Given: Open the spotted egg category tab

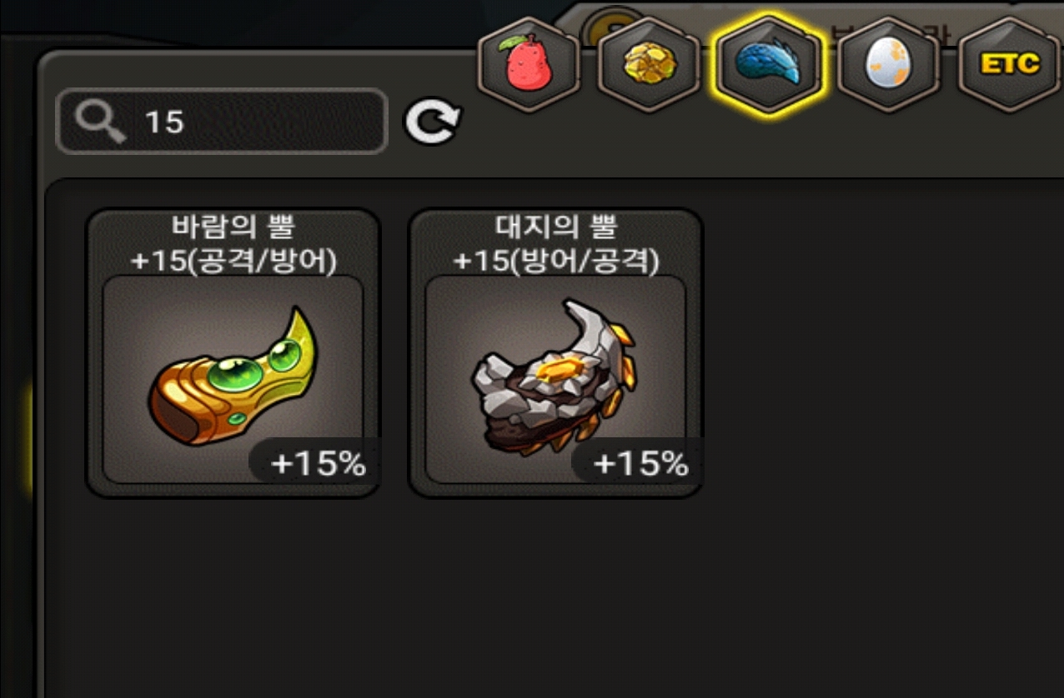Looking at the screenshot, I should pos(888,63).
